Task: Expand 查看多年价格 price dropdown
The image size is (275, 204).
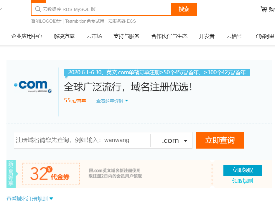Action: (112, 101)
